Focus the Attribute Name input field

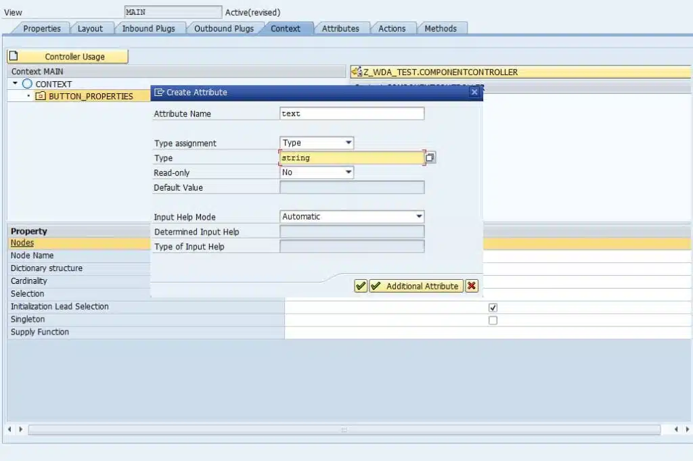pyautogui.click(x=352, y=114)
